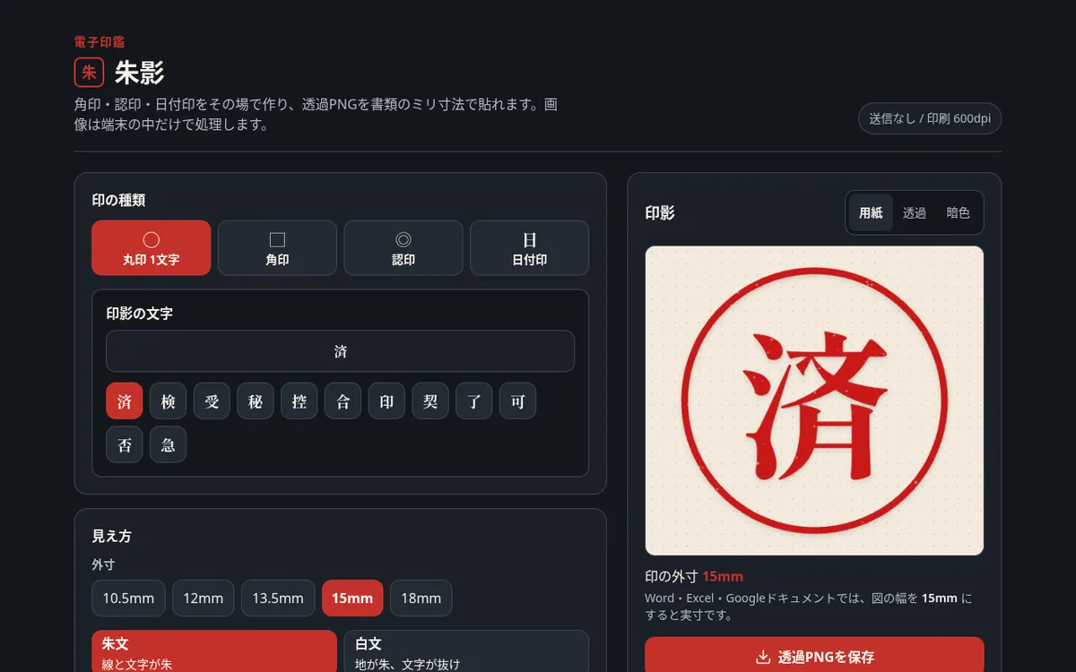This screenshot has width=1076, height=672.
Task: Select the 朱文 red-text style
Action: (x=214, y=651)
